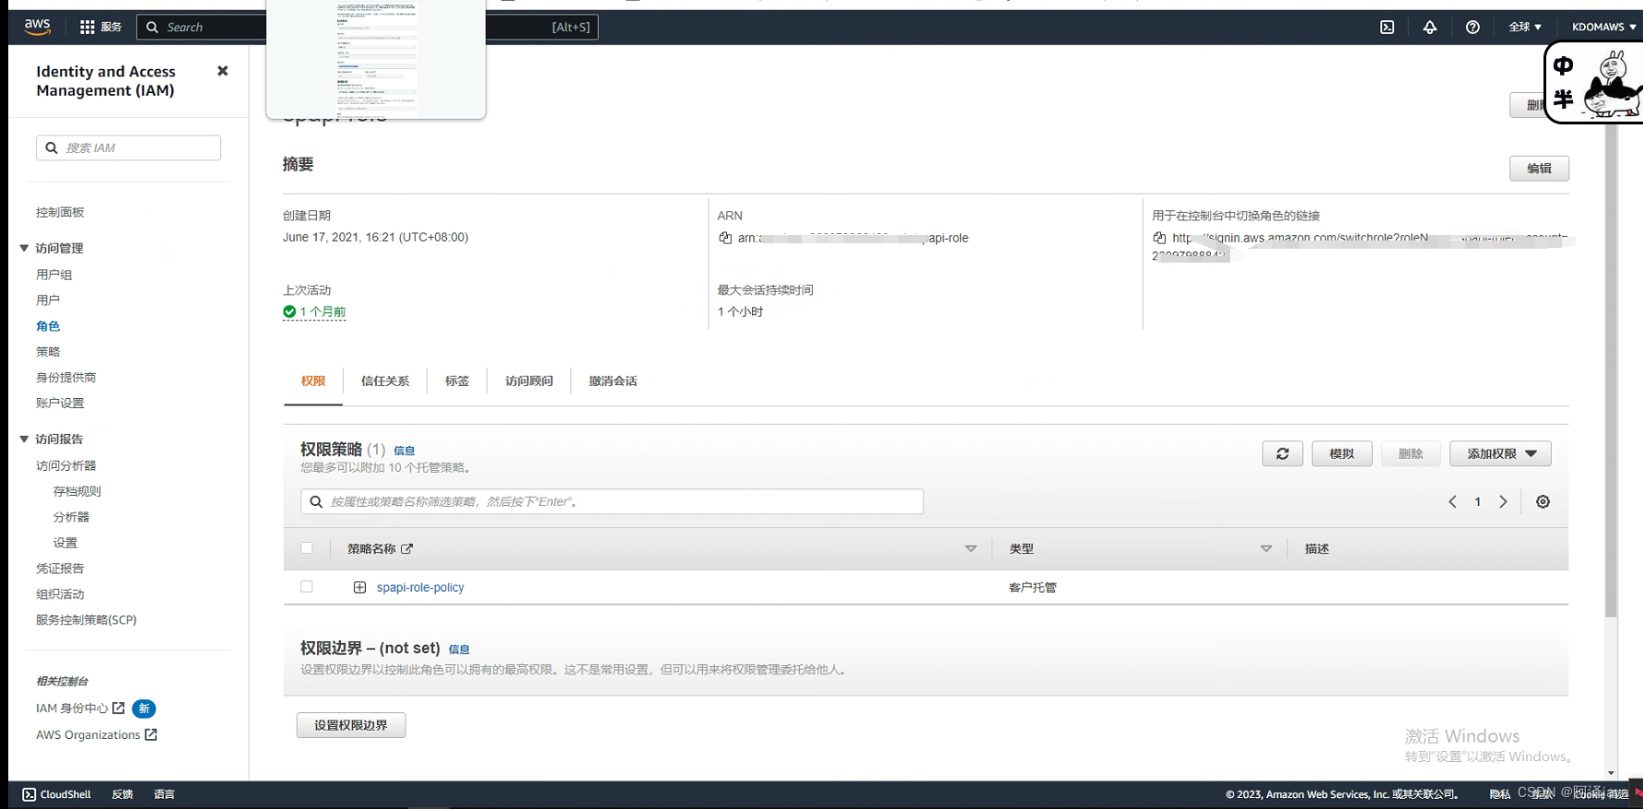1643x809 pixels.
Task: Open Credential report in the sidebar
Action: (x=60, y=569)
